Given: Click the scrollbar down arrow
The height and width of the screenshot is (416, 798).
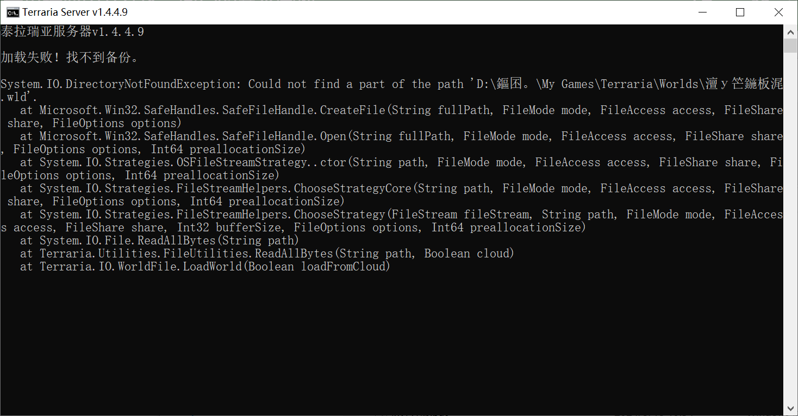Looking at the screenshot, I should pos(790,408).
